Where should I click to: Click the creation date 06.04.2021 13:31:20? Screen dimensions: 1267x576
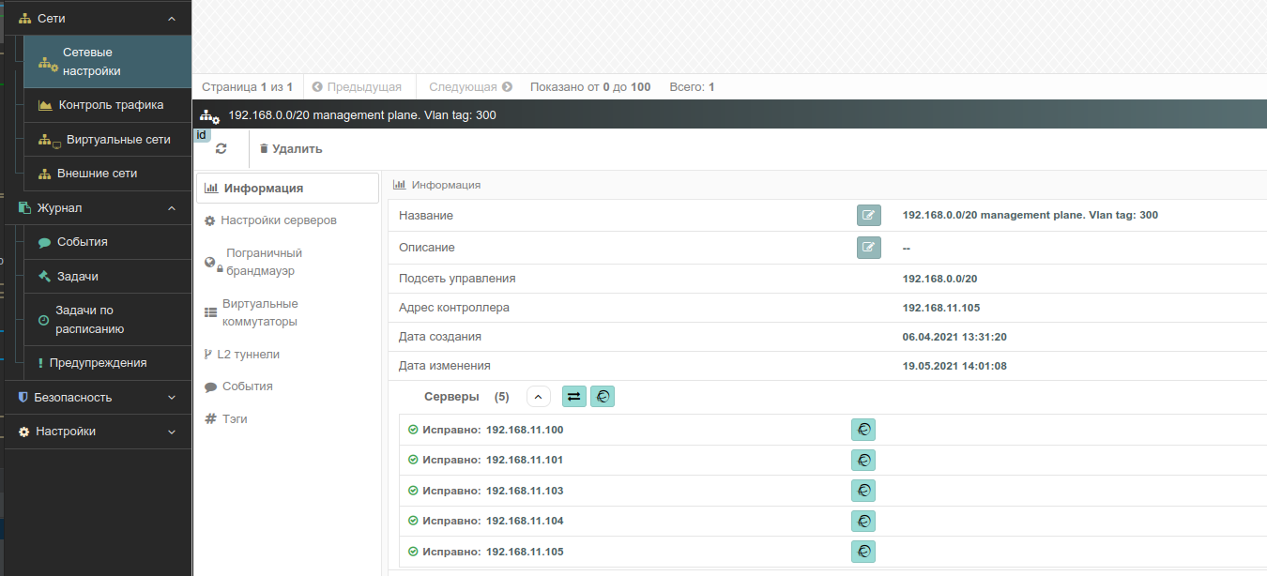click(954, 337)
